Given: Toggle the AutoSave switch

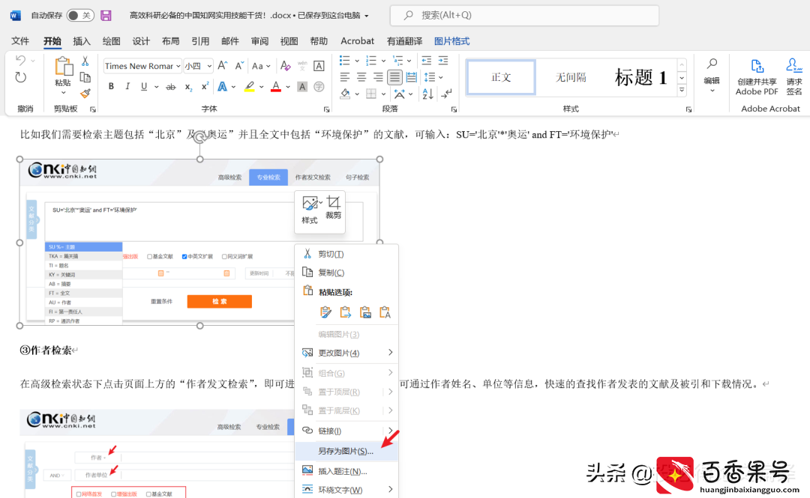Looking at the screenshot, I should click(x=80, y=16).
